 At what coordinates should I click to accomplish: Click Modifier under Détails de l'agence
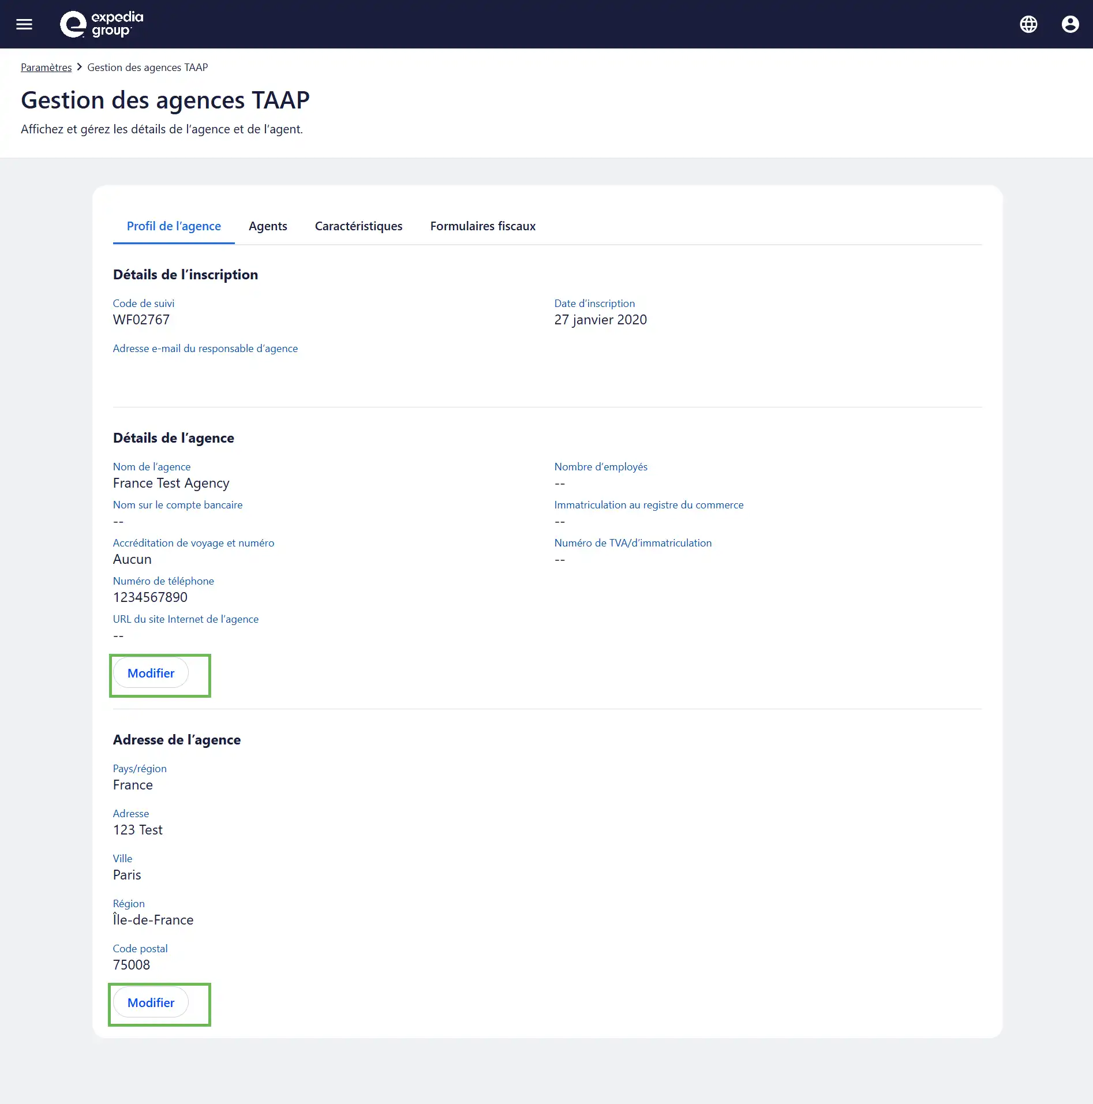151,673
